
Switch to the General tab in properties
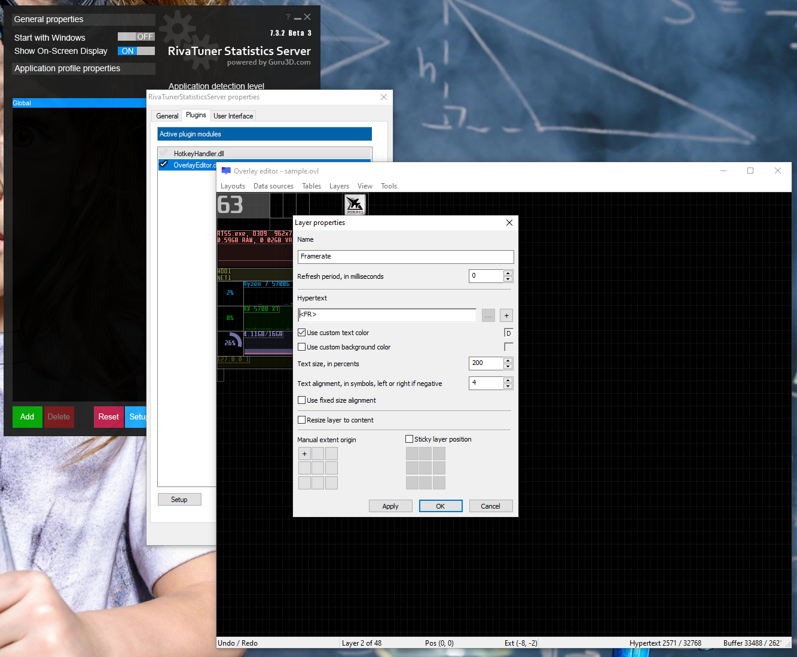[x=167, y=116]
